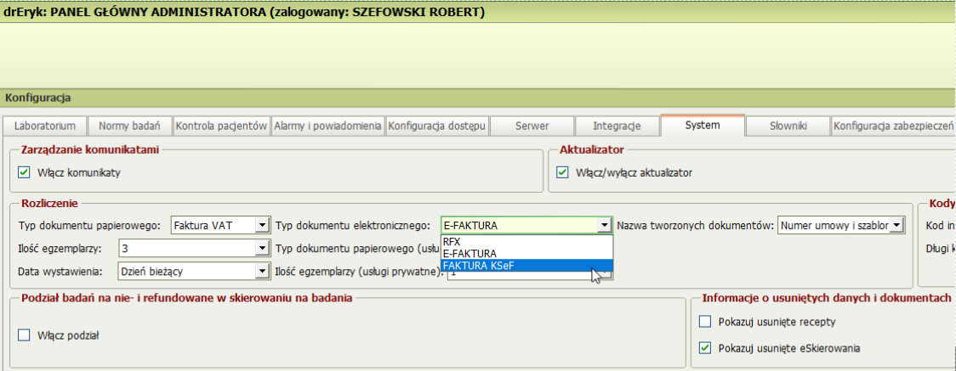Expand the Ilość egzemplarzy dropdown
This screenshot has height=371, width=956.
pyautogui.click(x=262, y=249)
